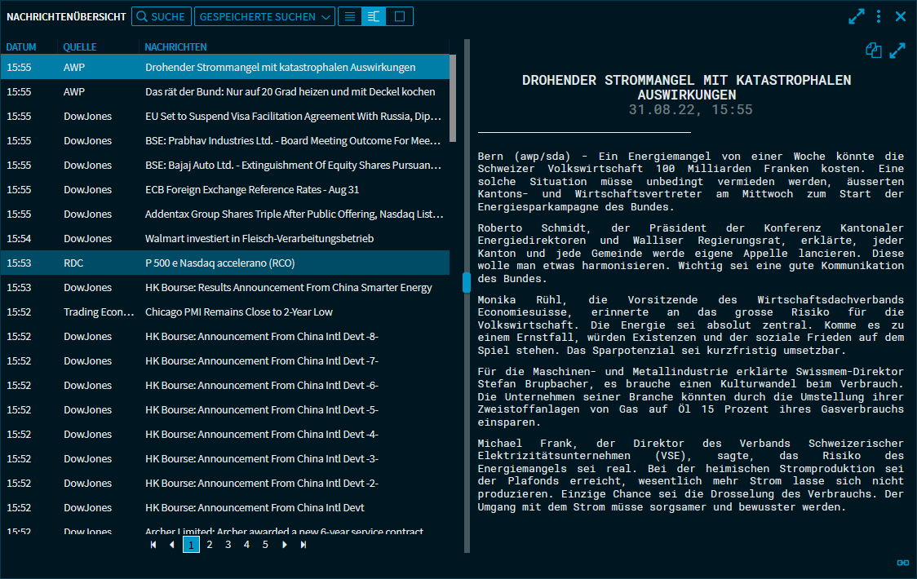Go to the last page of news
This screenshot has height=579, width=917.
(303, 545)
